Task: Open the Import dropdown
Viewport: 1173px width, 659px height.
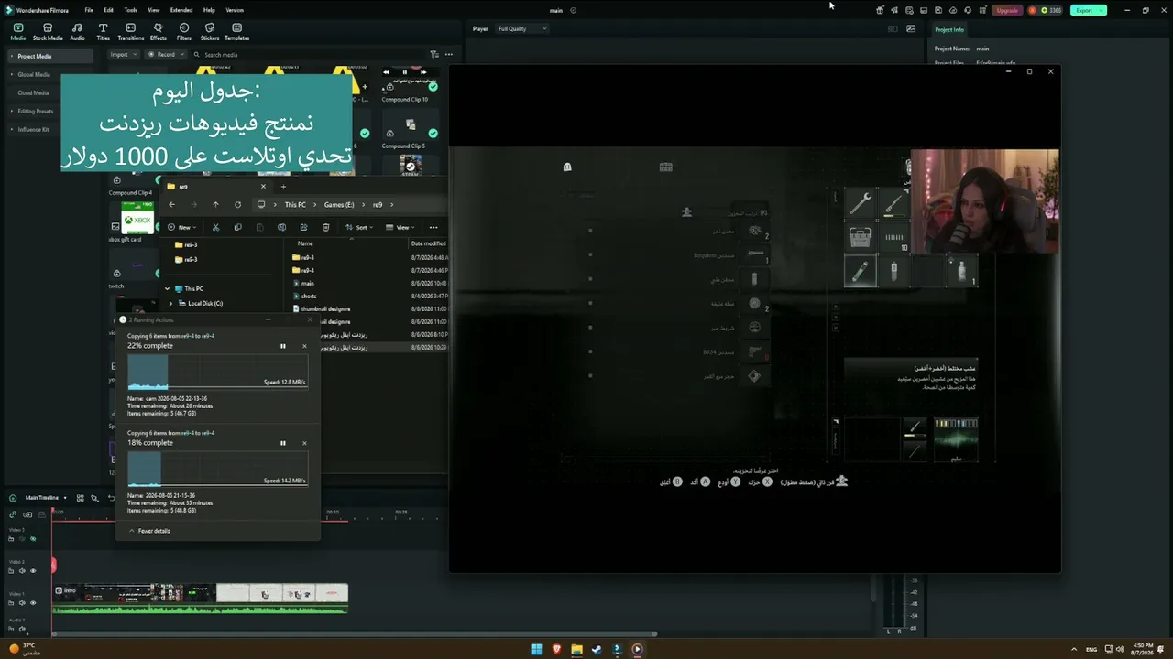Action: [122, 55]
